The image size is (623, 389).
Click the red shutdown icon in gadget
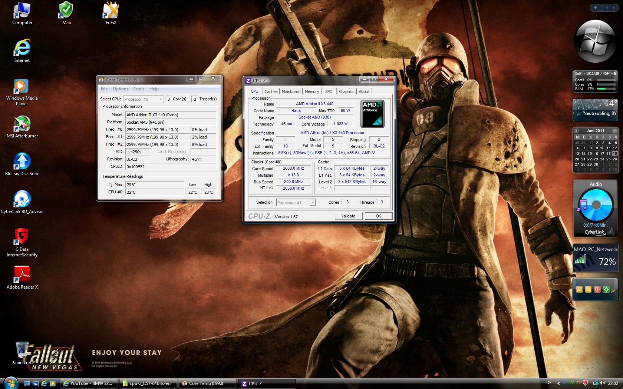[597, 289]
